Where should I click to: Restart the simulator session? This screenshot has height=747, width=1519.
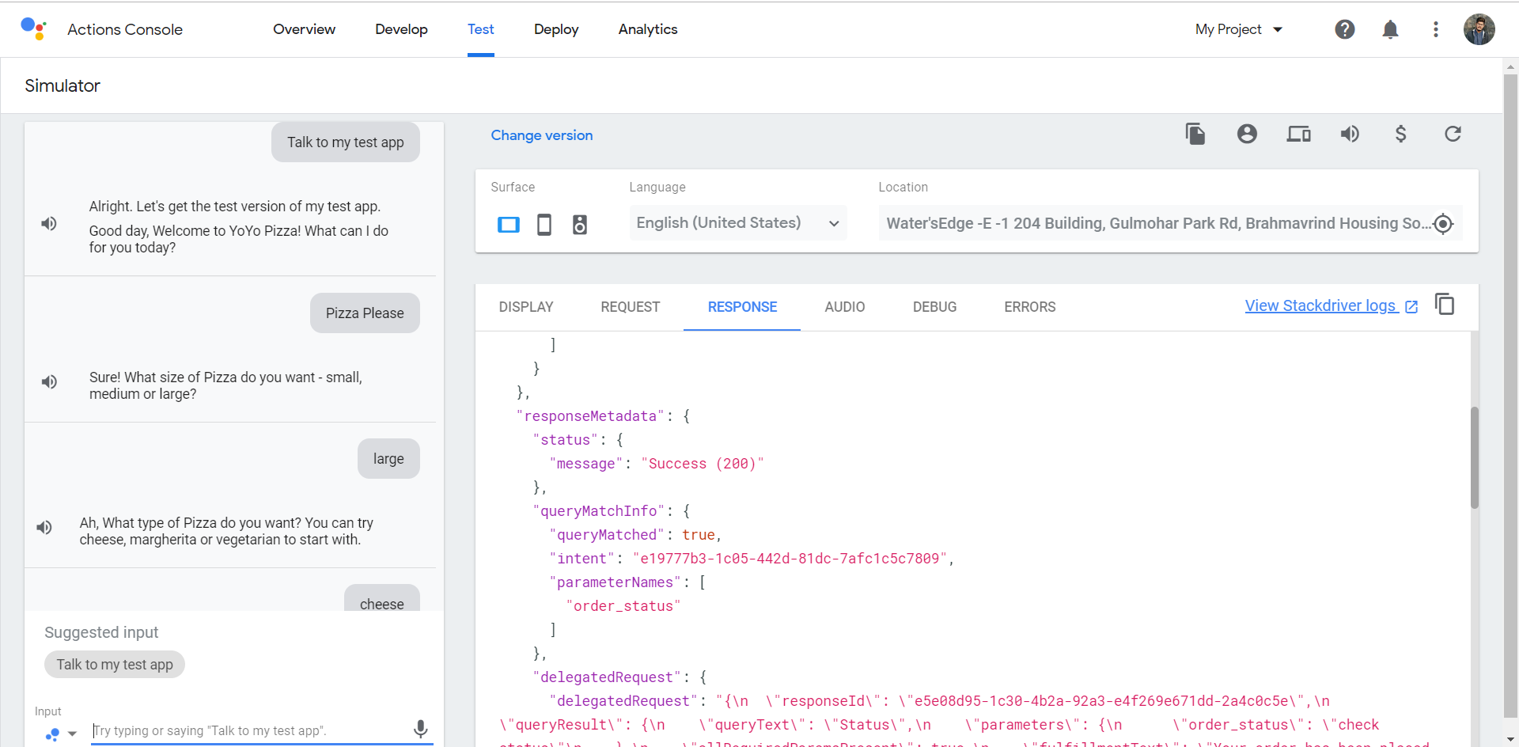click(1453, 135)
